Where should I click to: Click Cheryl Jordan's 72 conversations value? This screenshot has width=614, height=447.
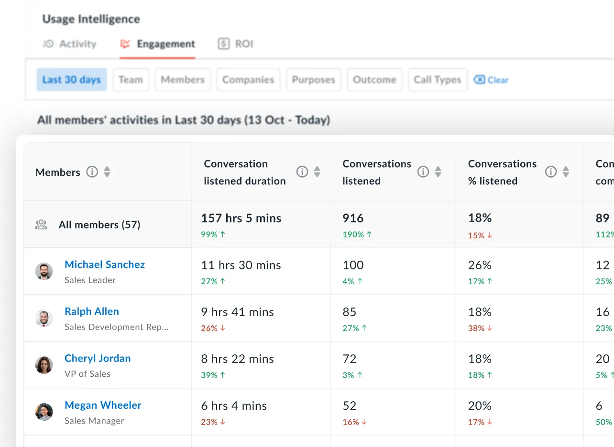pos(350,359)
